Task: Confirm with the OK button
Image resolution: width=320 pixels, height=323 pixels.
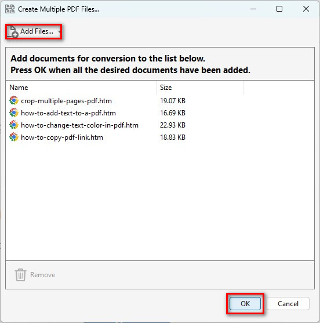Action: click(x=245, y=304)
